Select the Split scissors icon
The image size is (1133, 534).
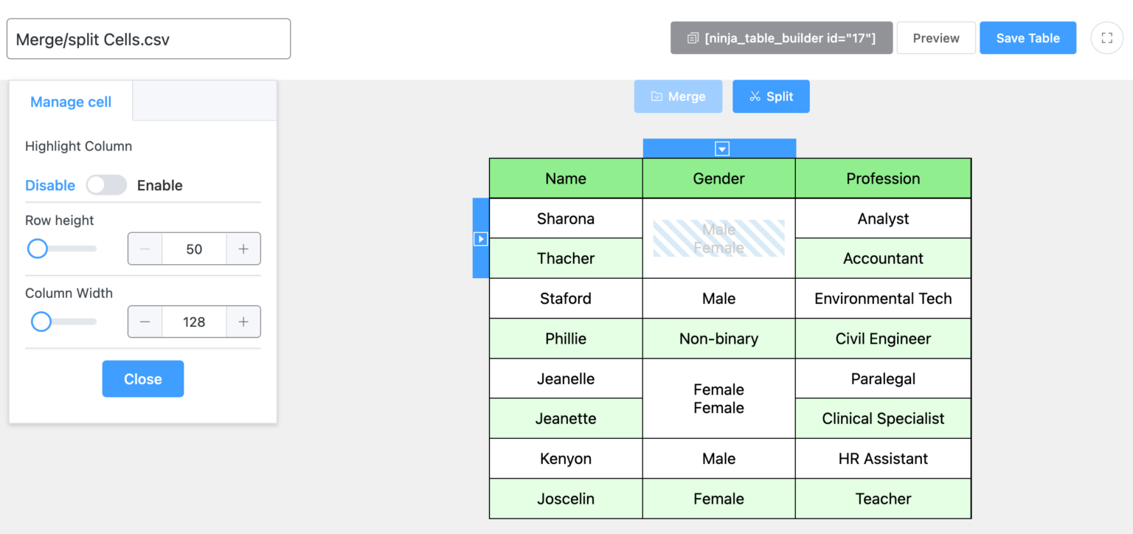pos(755,96)
